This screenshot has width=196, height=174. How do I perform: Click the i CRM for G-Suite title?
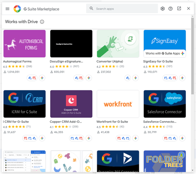tap(16, 122)
